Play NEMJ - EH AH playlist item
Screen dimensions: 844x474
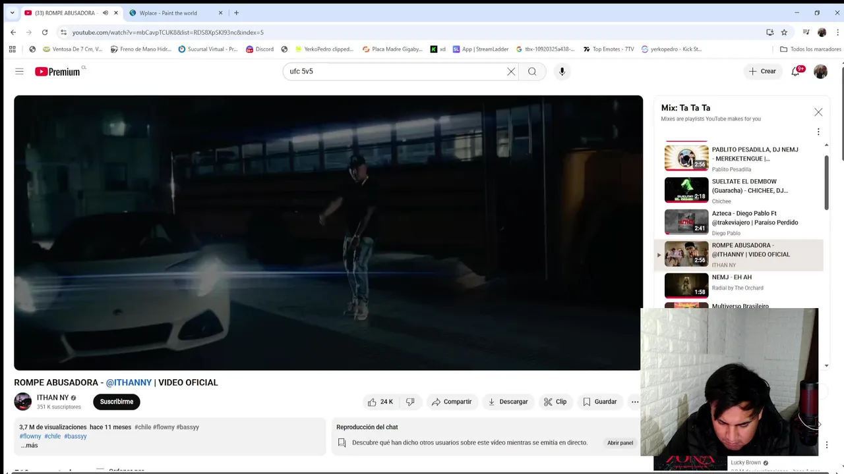(739, 286)
